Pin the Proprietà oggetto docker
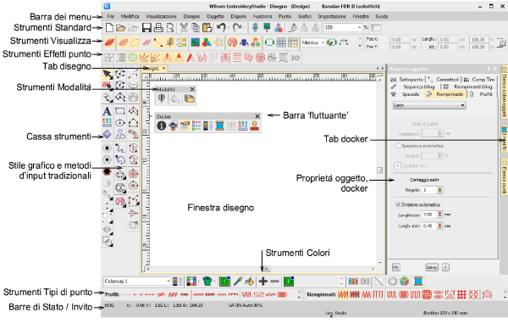Screen dimensions: 508x329 tap(489, 69)
